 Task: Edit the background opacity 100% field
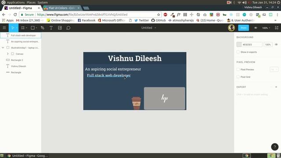pos(268,44)
